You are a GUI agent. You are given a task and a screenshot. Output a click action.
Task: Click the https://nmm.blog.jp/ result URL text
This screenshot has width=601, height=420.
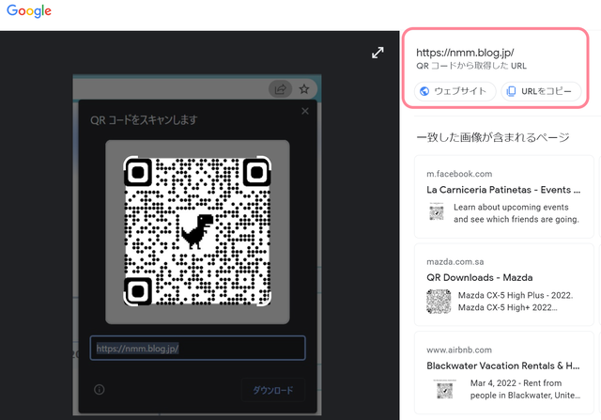pos(465,53)
